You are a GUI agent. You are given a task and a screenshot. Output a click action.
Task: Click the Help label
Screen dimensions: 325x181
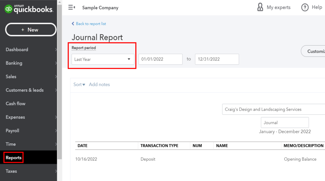click(x=317, y=7)
